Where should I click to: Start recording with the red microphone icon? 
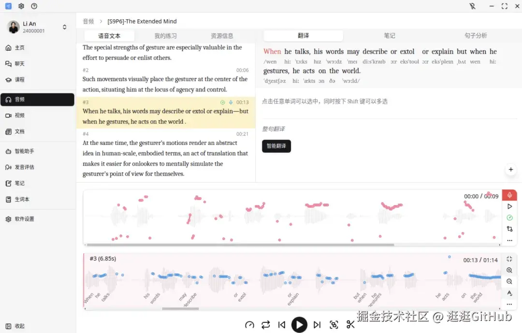[x=509, y=195]
